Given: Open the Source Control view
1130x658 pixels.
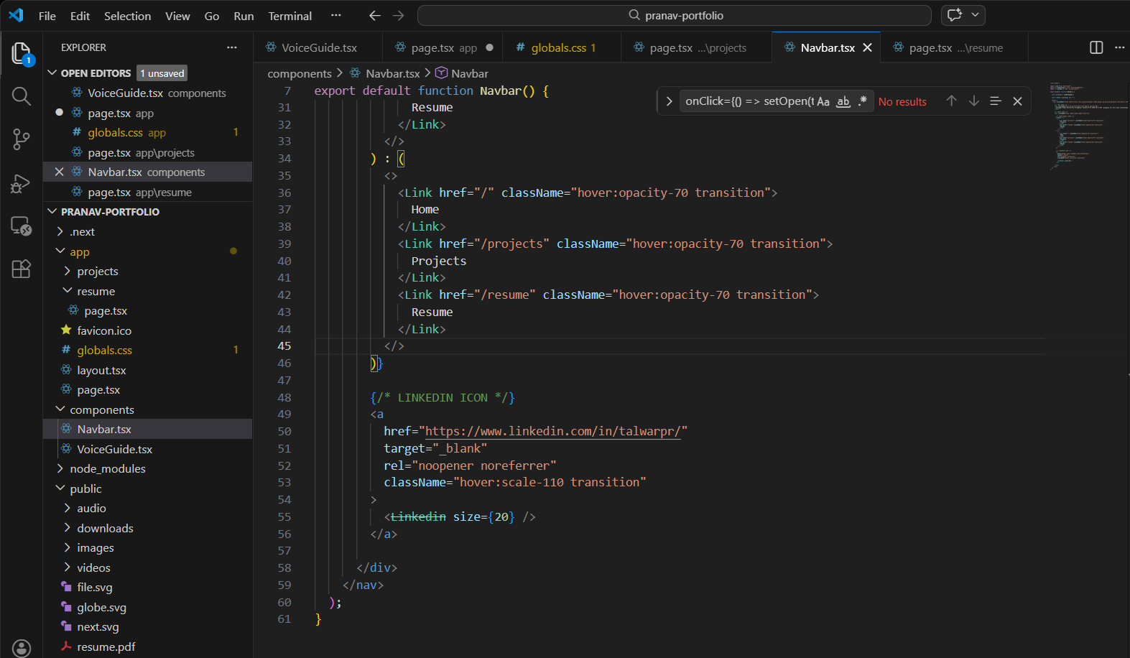Looking at the screenshot, I should pos(21,139).
